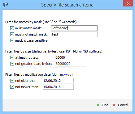Click the 'Specify file search criteria' title
The width and height of the screenshot is (135, 114).
[67, 5]
